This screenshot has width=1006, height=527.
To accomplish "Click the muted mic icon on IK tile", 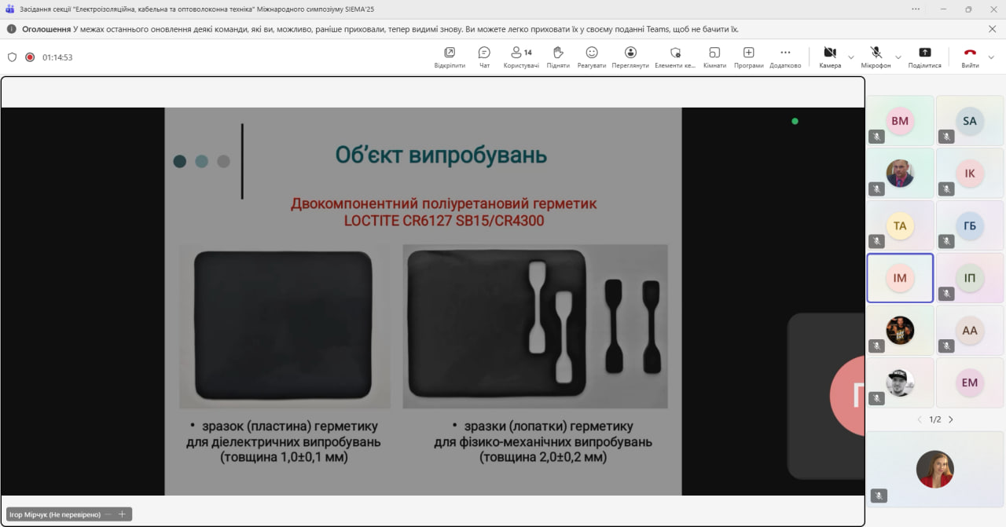I will click(x=947, y=189).
